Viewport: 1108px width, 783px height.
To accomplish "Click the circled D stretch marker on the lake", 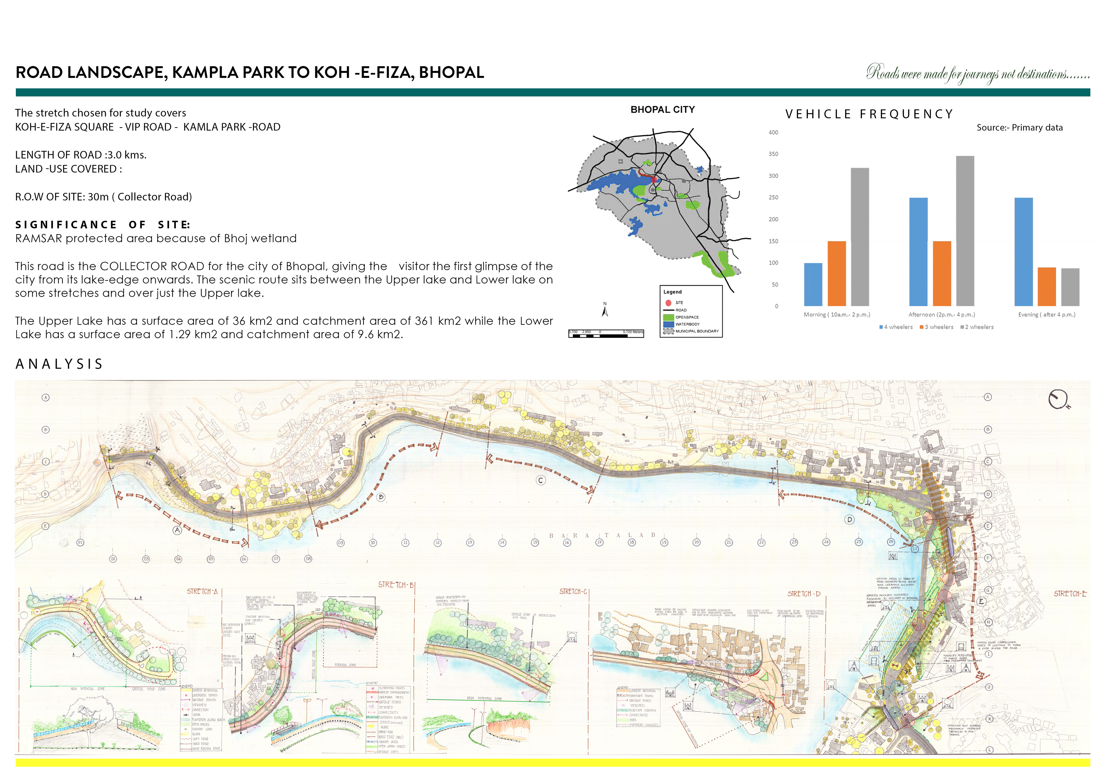I will (850, 520).
